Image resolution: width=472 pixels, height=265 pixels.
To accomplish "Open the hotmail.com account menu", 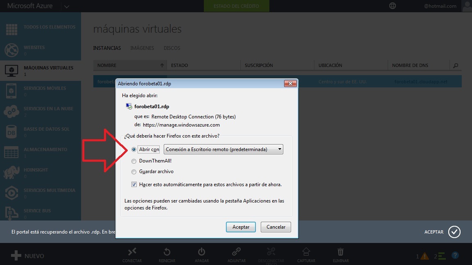I will 440,6.
